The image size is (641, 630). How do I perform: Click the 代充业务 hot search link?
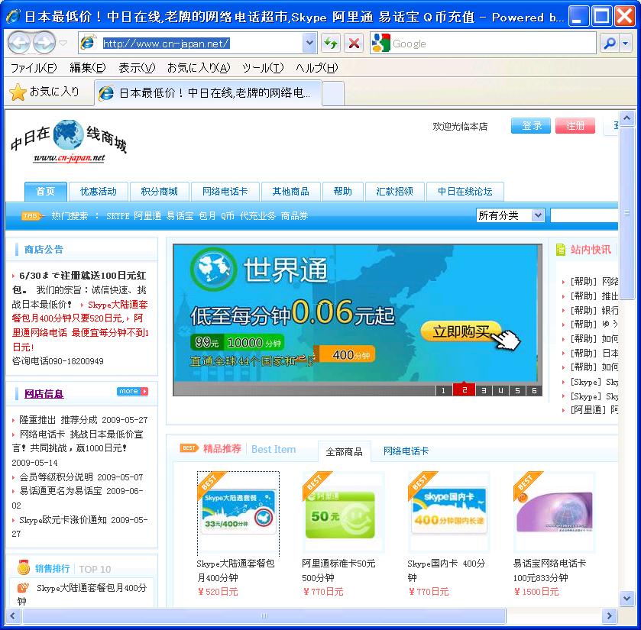click(257, 216)
